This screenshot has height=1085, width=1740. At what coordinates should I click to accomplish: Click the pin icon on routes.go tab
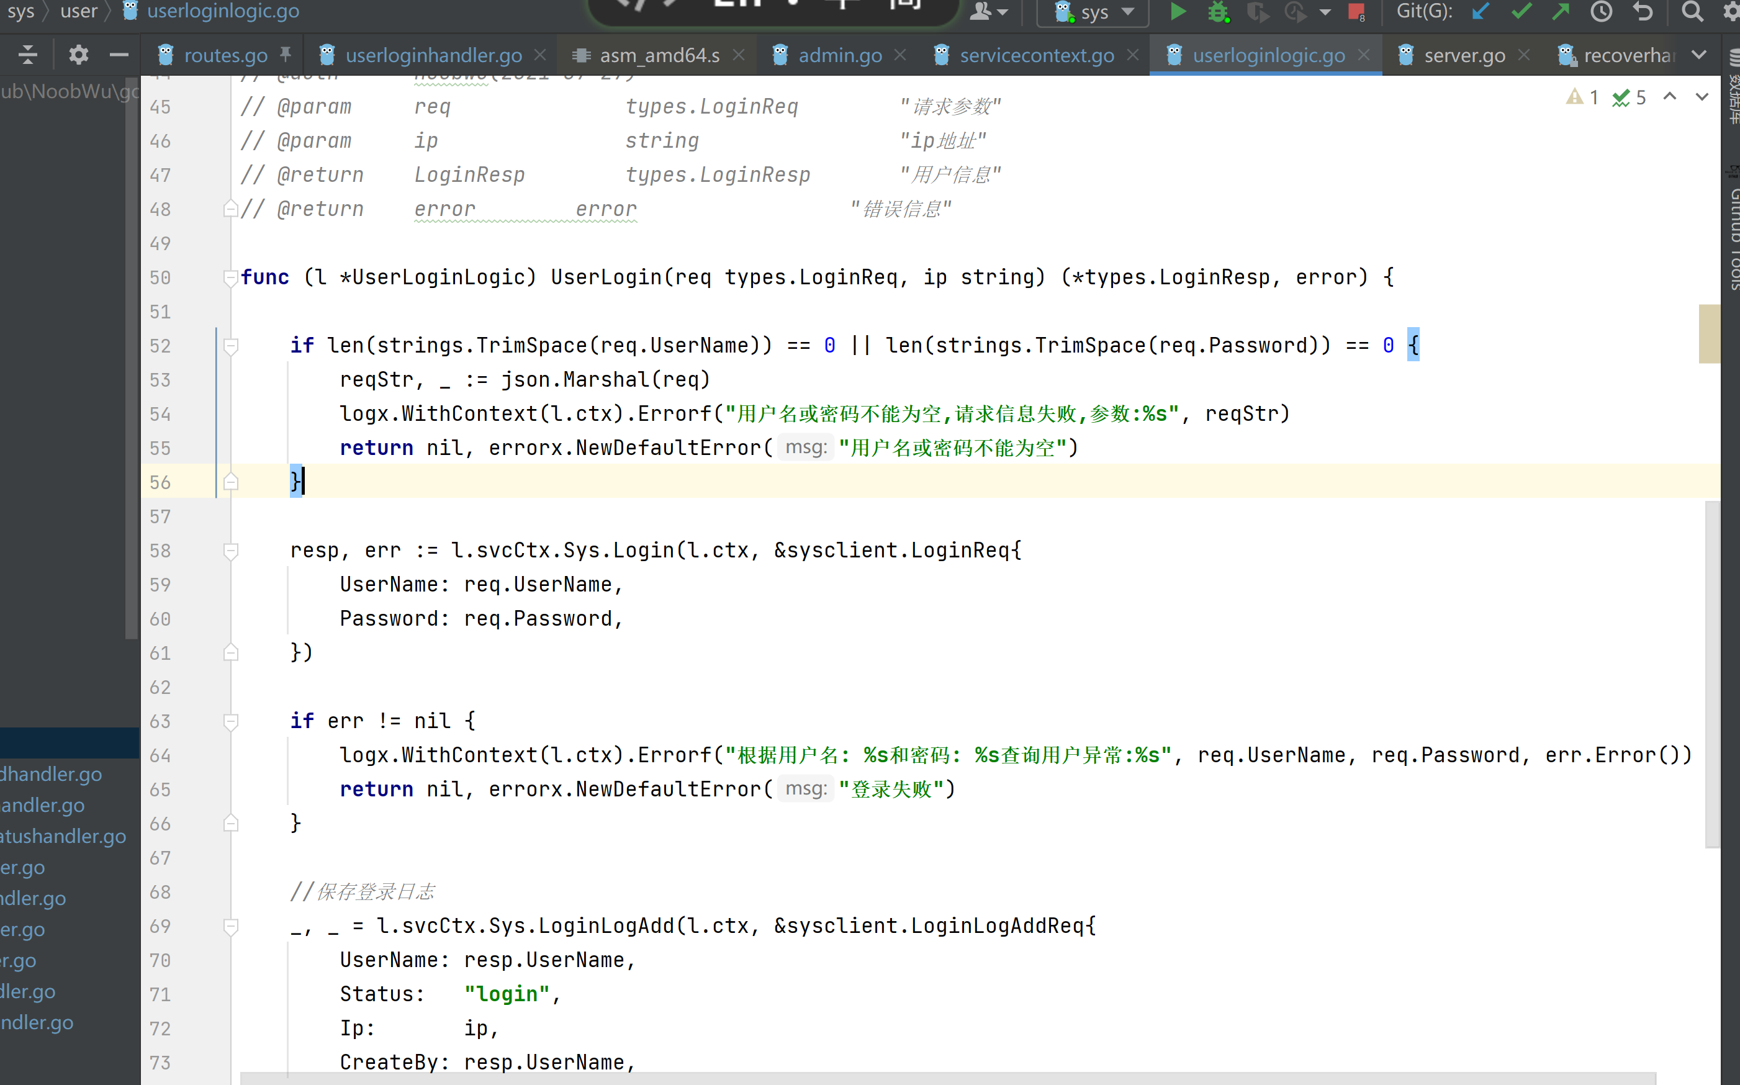tap(286, 54)
